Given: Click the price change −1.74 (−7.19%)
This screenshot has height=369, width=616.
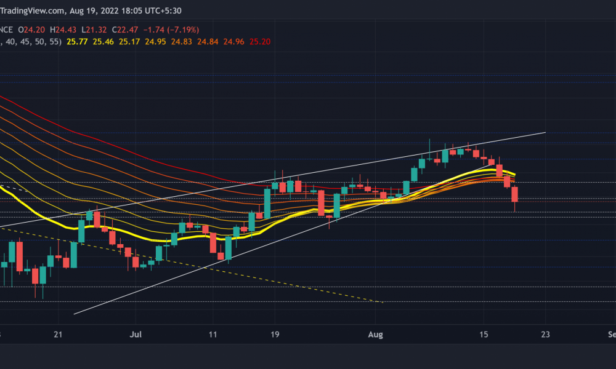Looking at the screenshot, I should pos(171,30).
